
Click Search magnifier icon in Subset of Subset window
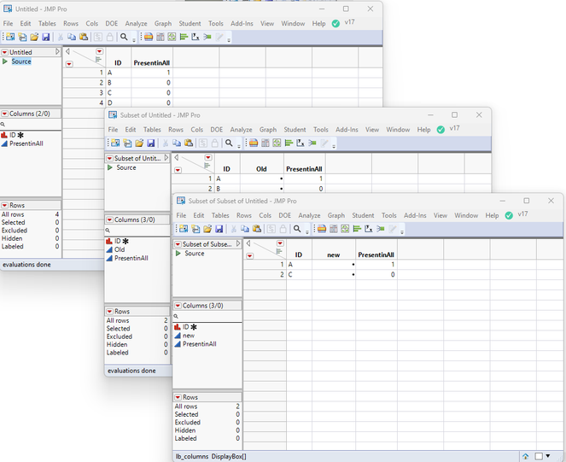tap(297, 229)
